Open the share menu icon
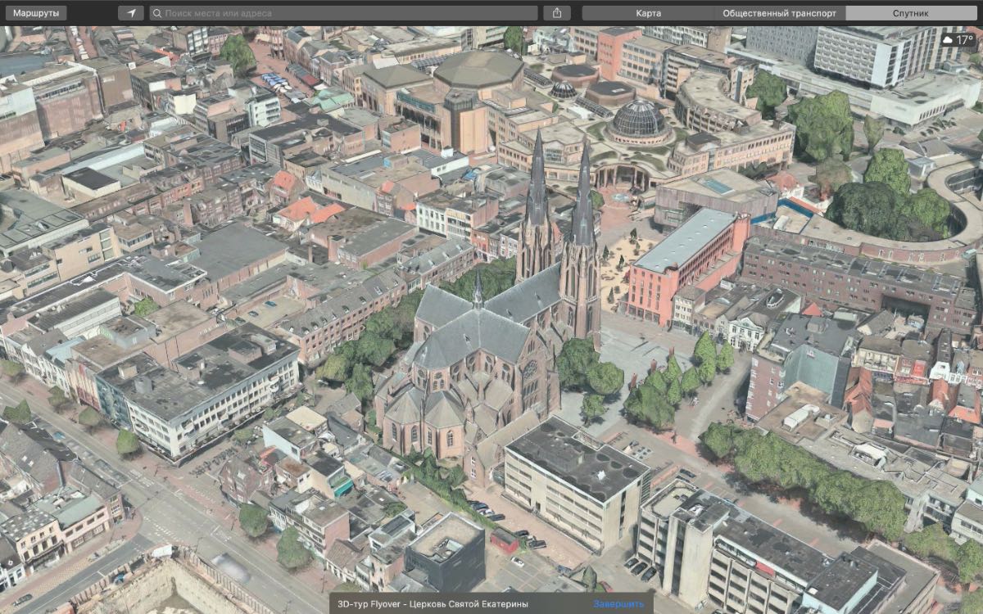The height and width of the screenshot is (614, 983). pos(557,13)
